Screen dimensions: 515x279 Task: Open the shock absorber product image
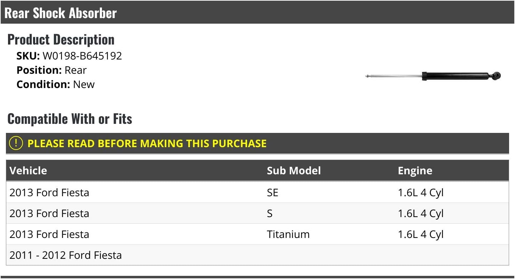tap(433, 76)
